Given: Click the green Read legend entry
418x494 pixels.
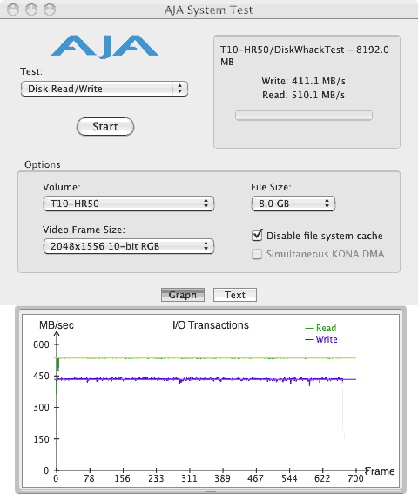Looking at the screenshot, I should pyautogui.click(x=320, y=328).
